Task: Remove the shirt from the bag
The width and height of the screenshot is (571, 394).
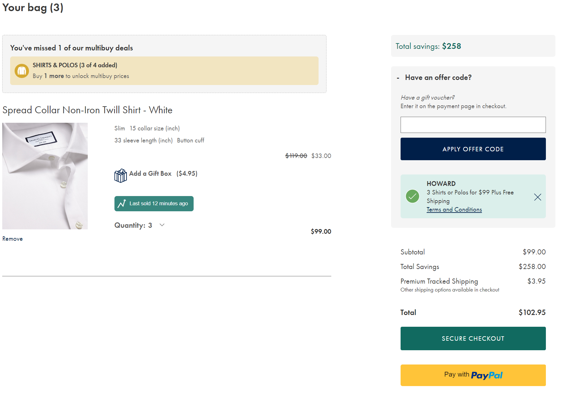Action: [x=12, y=239]
